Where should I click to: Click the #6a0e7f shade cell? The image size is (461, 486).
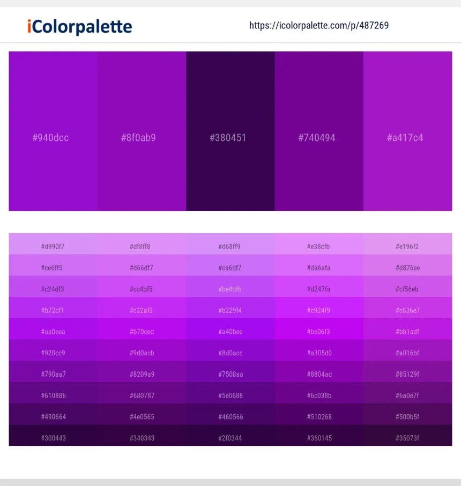pyautogui.click(x=408, y=393)
